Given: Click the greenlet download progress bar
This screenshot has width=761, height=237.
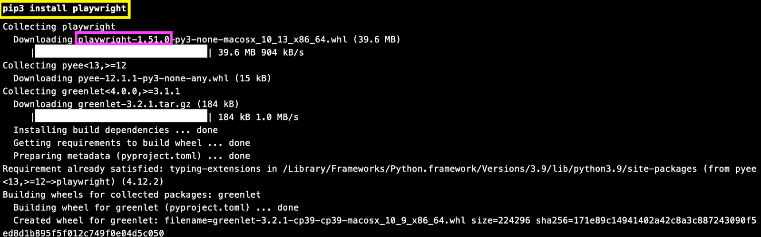Looking at the screenshot, I should tap(121, 117).
